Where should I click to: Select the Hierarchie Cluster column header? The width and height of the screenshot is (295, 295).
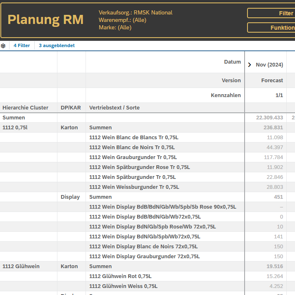25,108
